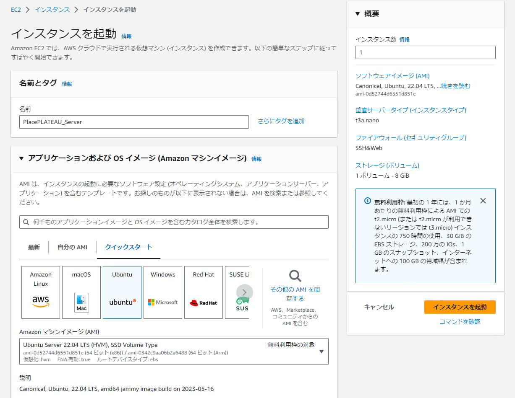Click the AMI catalog search box
Screen dimensions: 515x398
click(174, 222)
